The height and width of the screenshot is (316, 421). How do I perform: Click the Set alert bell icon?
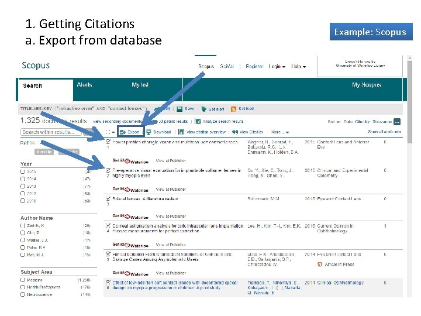click(x=204, y=109)
